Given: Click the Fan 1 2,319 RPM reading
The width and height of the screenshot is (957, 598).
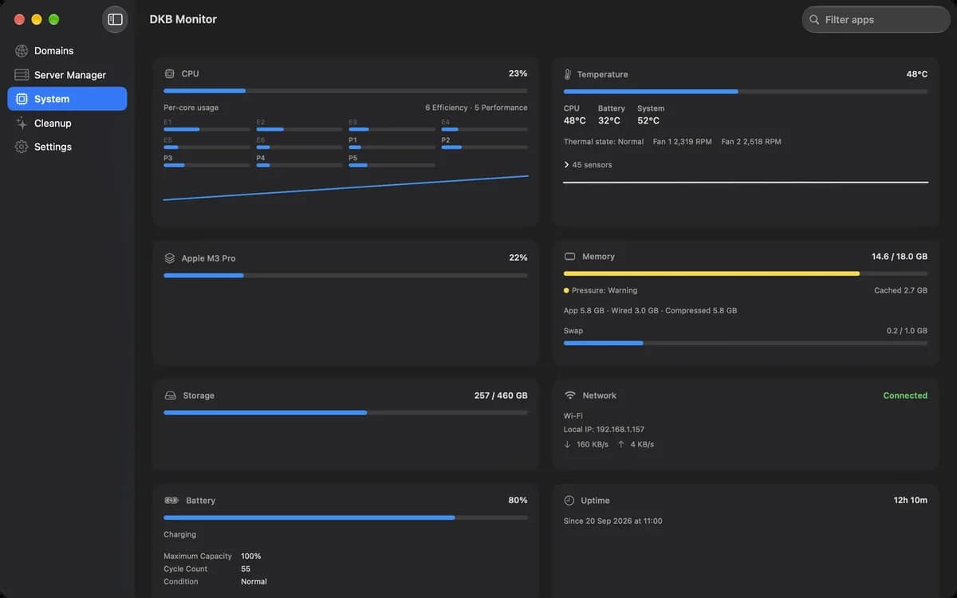Looking at the screenshot, I should [682, 142].
